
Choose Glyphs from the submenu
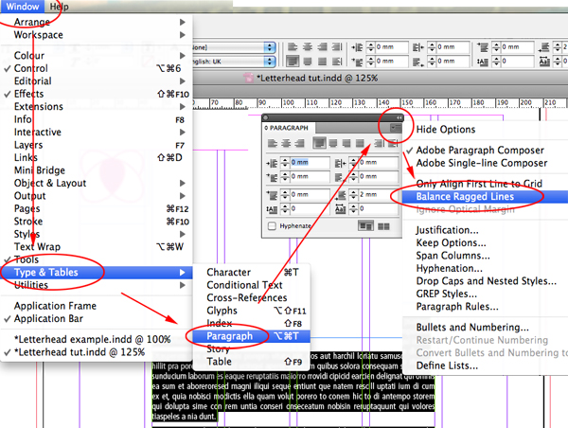252,311
